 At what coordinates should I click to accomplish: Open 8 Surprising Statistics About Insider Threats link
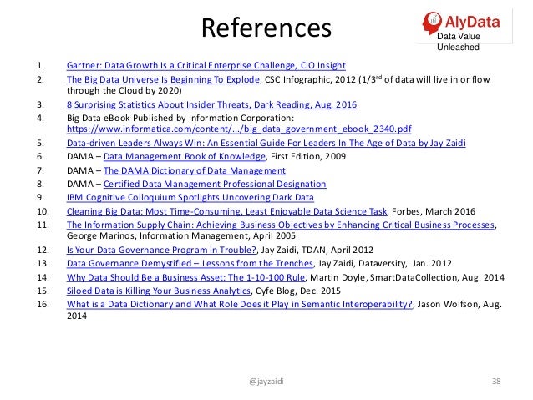point(211,104)
